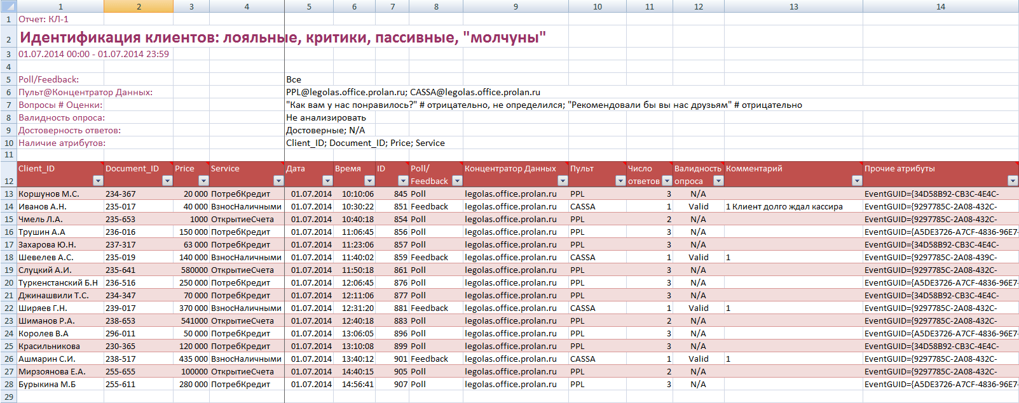Image resolution: width=1019 pixels, height=403 pixels.
Task: Open the Client_ID filter dropdown
Action: tap(97, 181)
